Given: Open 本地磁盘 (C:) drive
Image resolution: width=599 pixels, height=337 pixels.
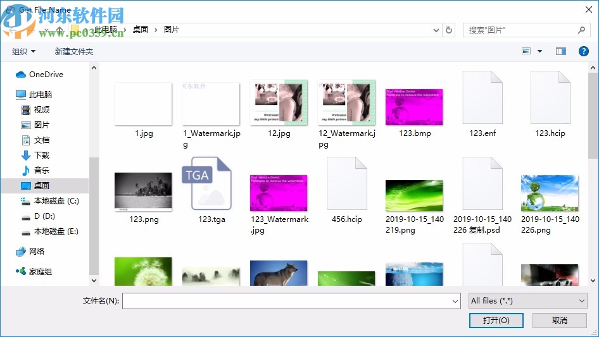Looking at the screenshot, I should (50, 201).
